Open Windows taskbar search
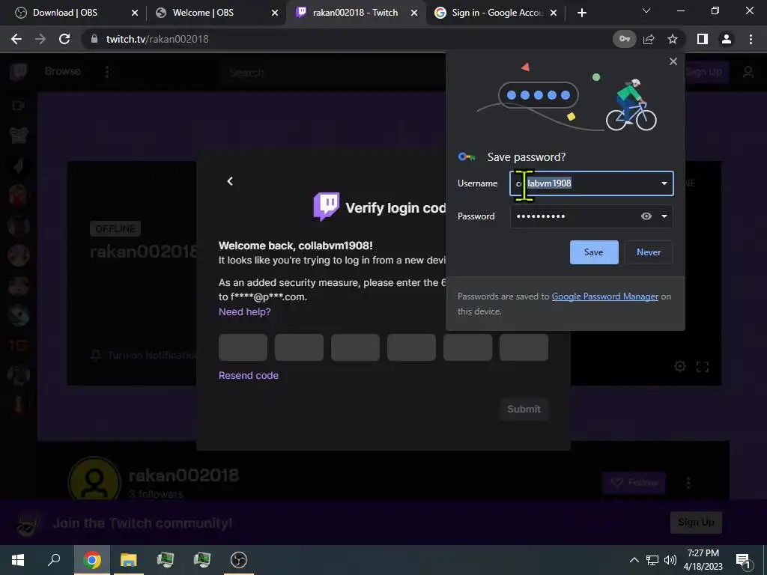 (x=54, y=560)
